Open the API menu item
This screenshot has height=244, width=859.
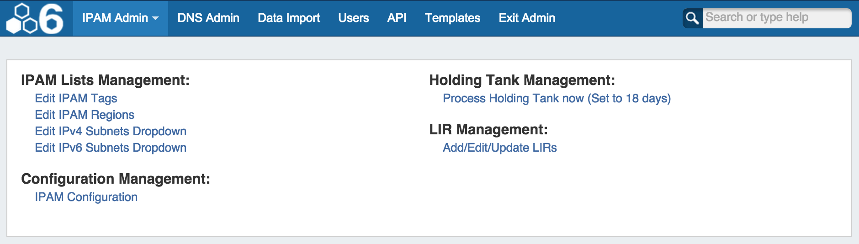(397, 18)
